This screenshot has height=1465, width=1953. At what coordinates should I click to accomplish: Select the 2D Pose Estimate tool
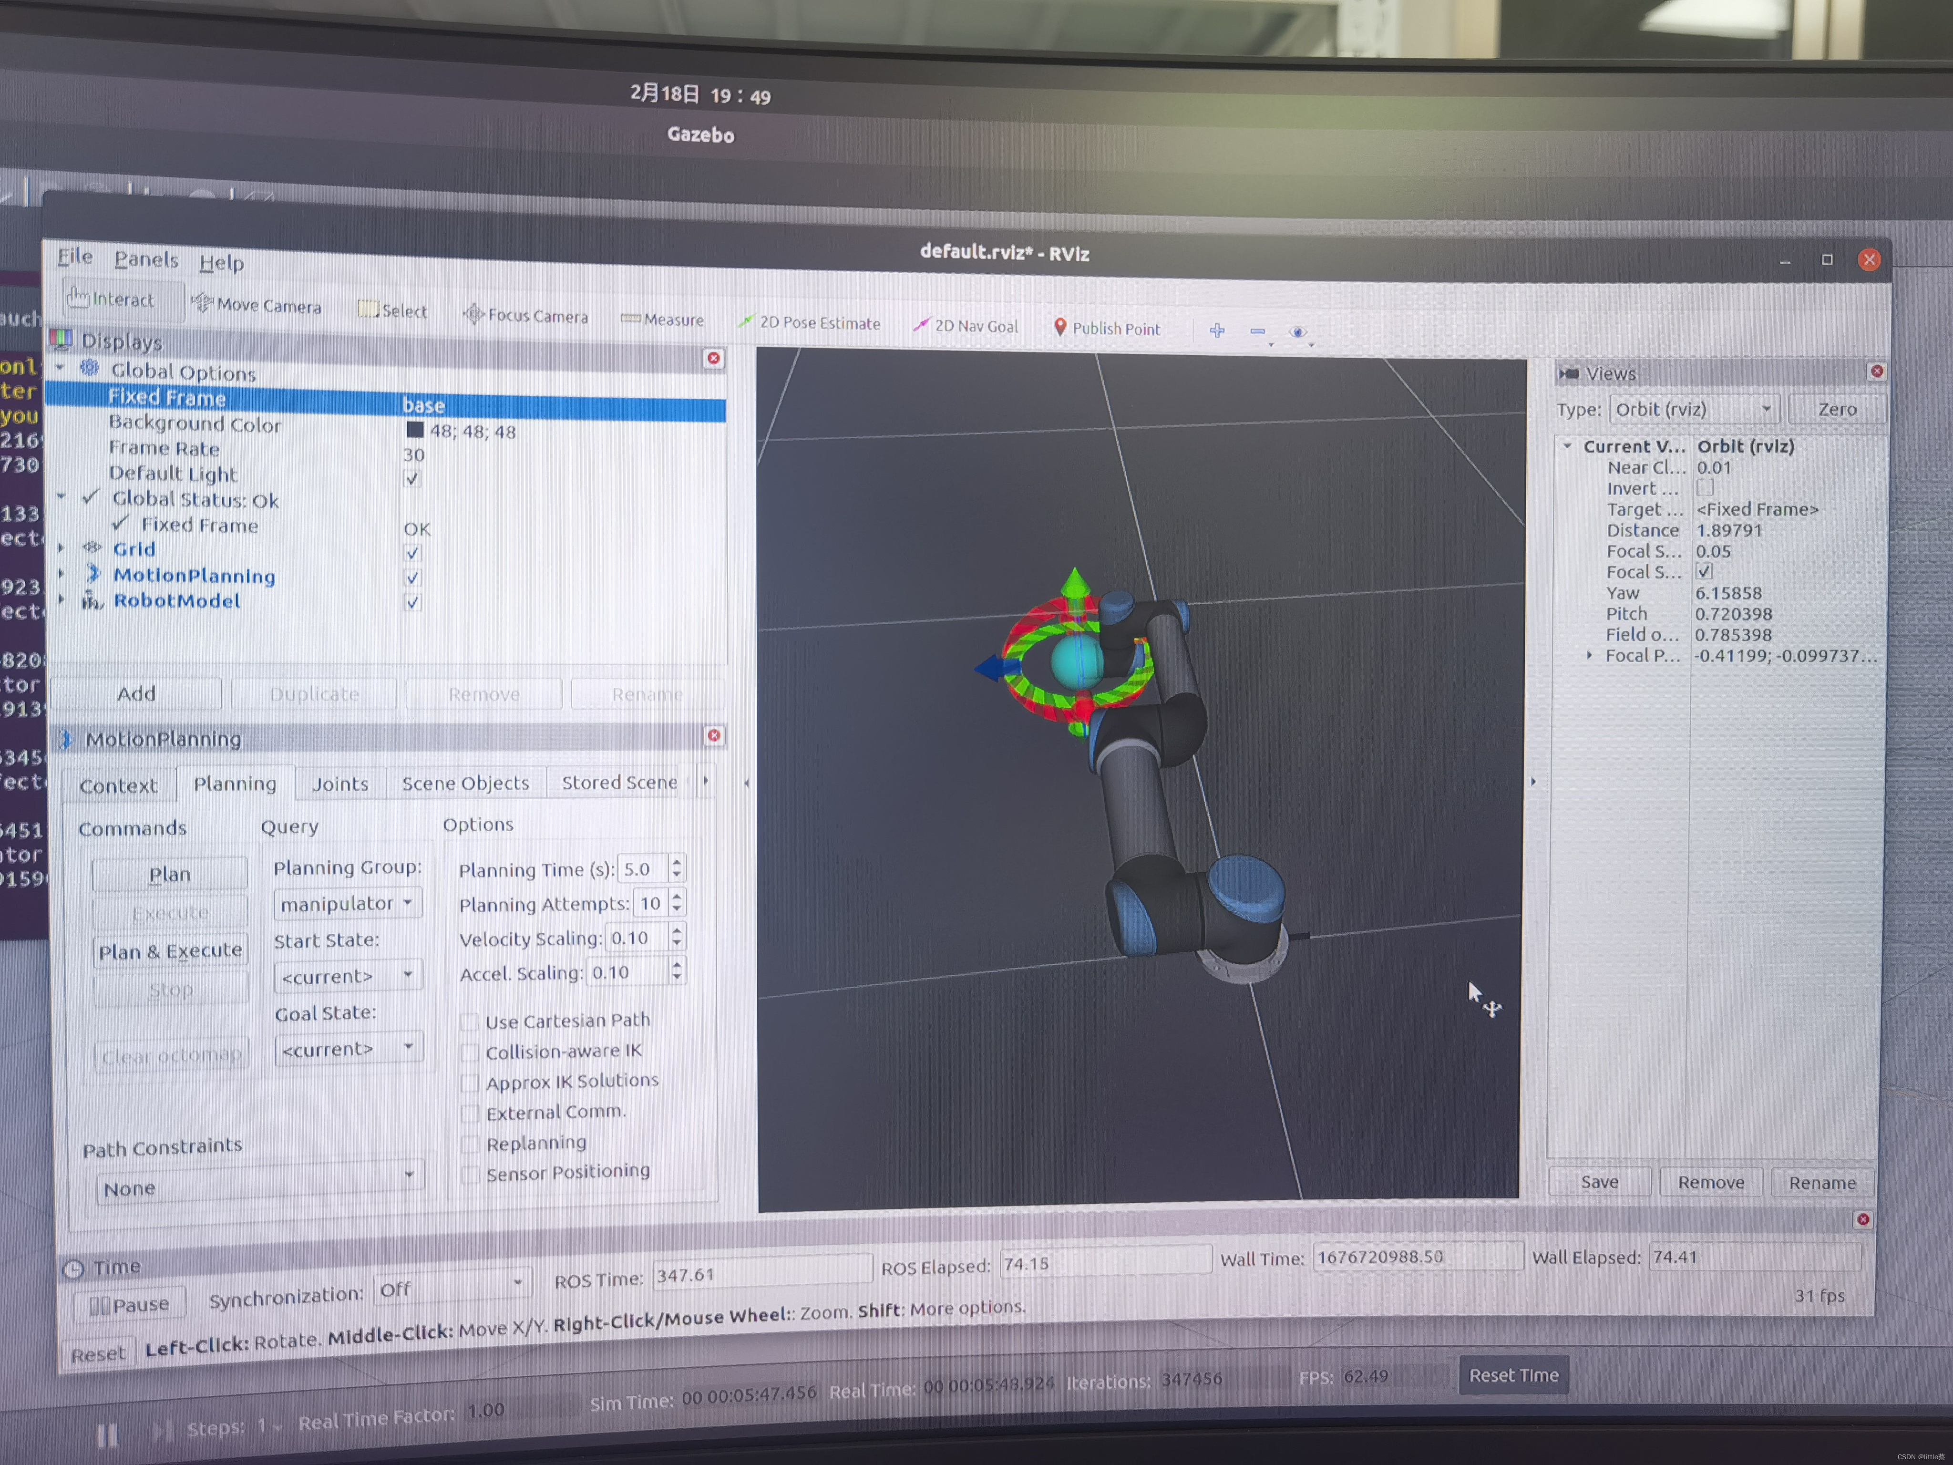809,323
